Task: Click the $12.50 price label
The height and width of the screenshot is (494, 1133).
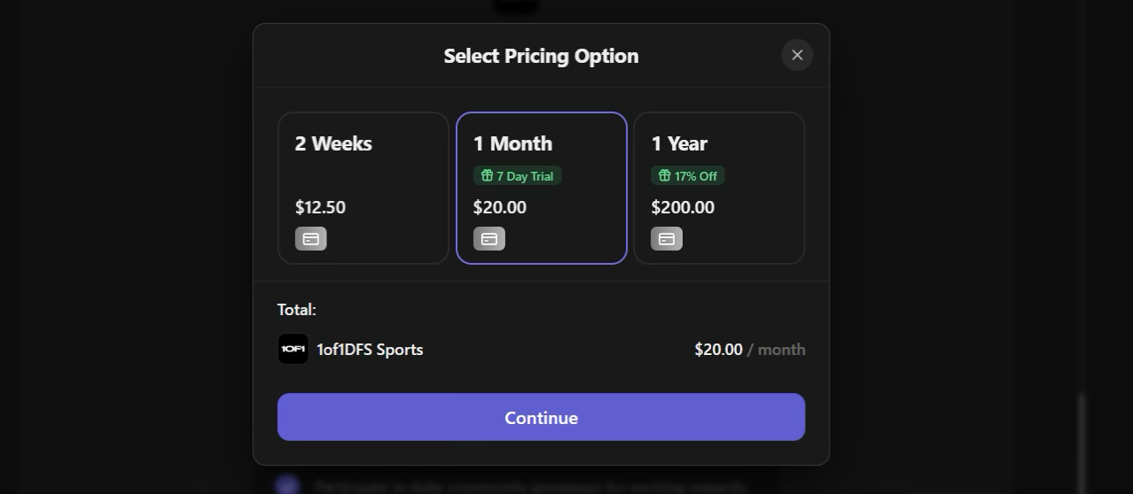Action: click(320, 207)
